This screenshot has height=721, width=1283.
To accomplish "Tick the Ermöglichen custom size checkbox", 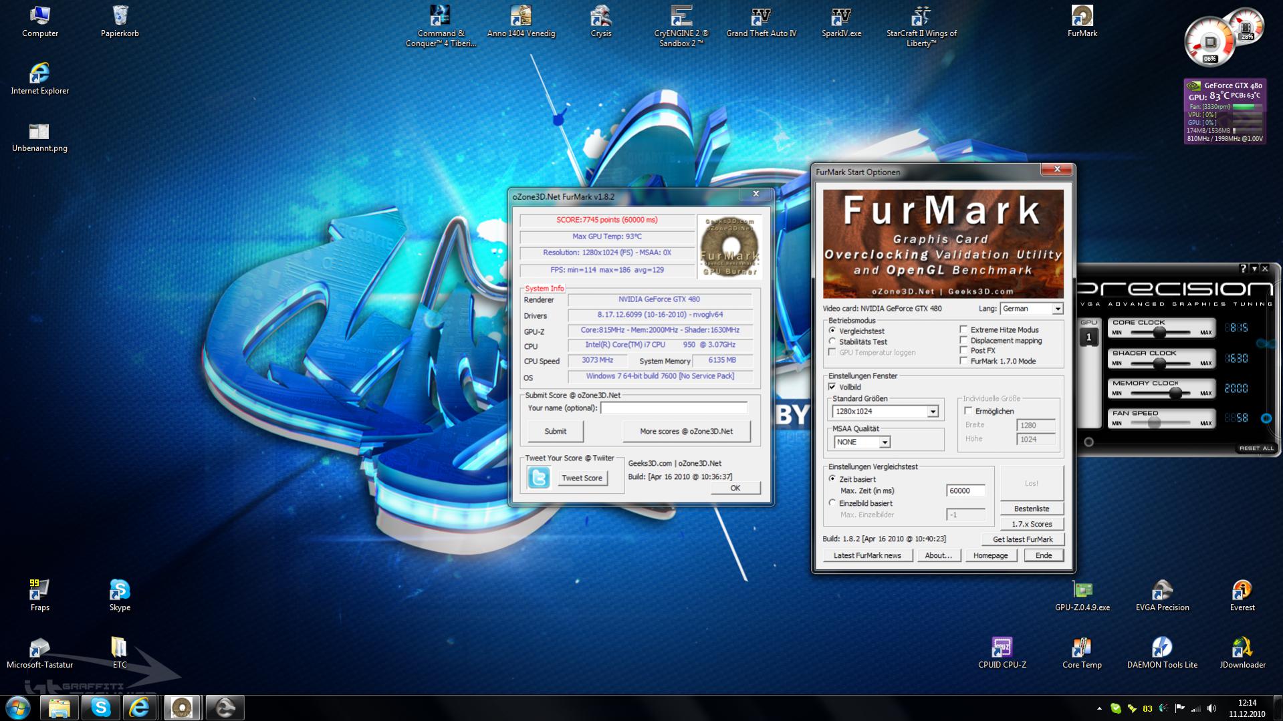I will pos(968,411).
